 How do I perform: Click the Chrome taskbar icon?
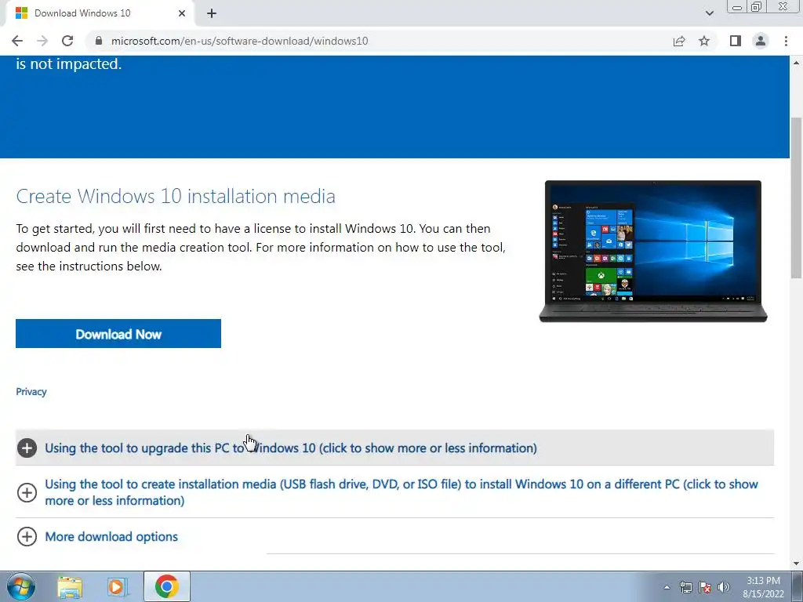pyautogui.click(x=166, y=586)
